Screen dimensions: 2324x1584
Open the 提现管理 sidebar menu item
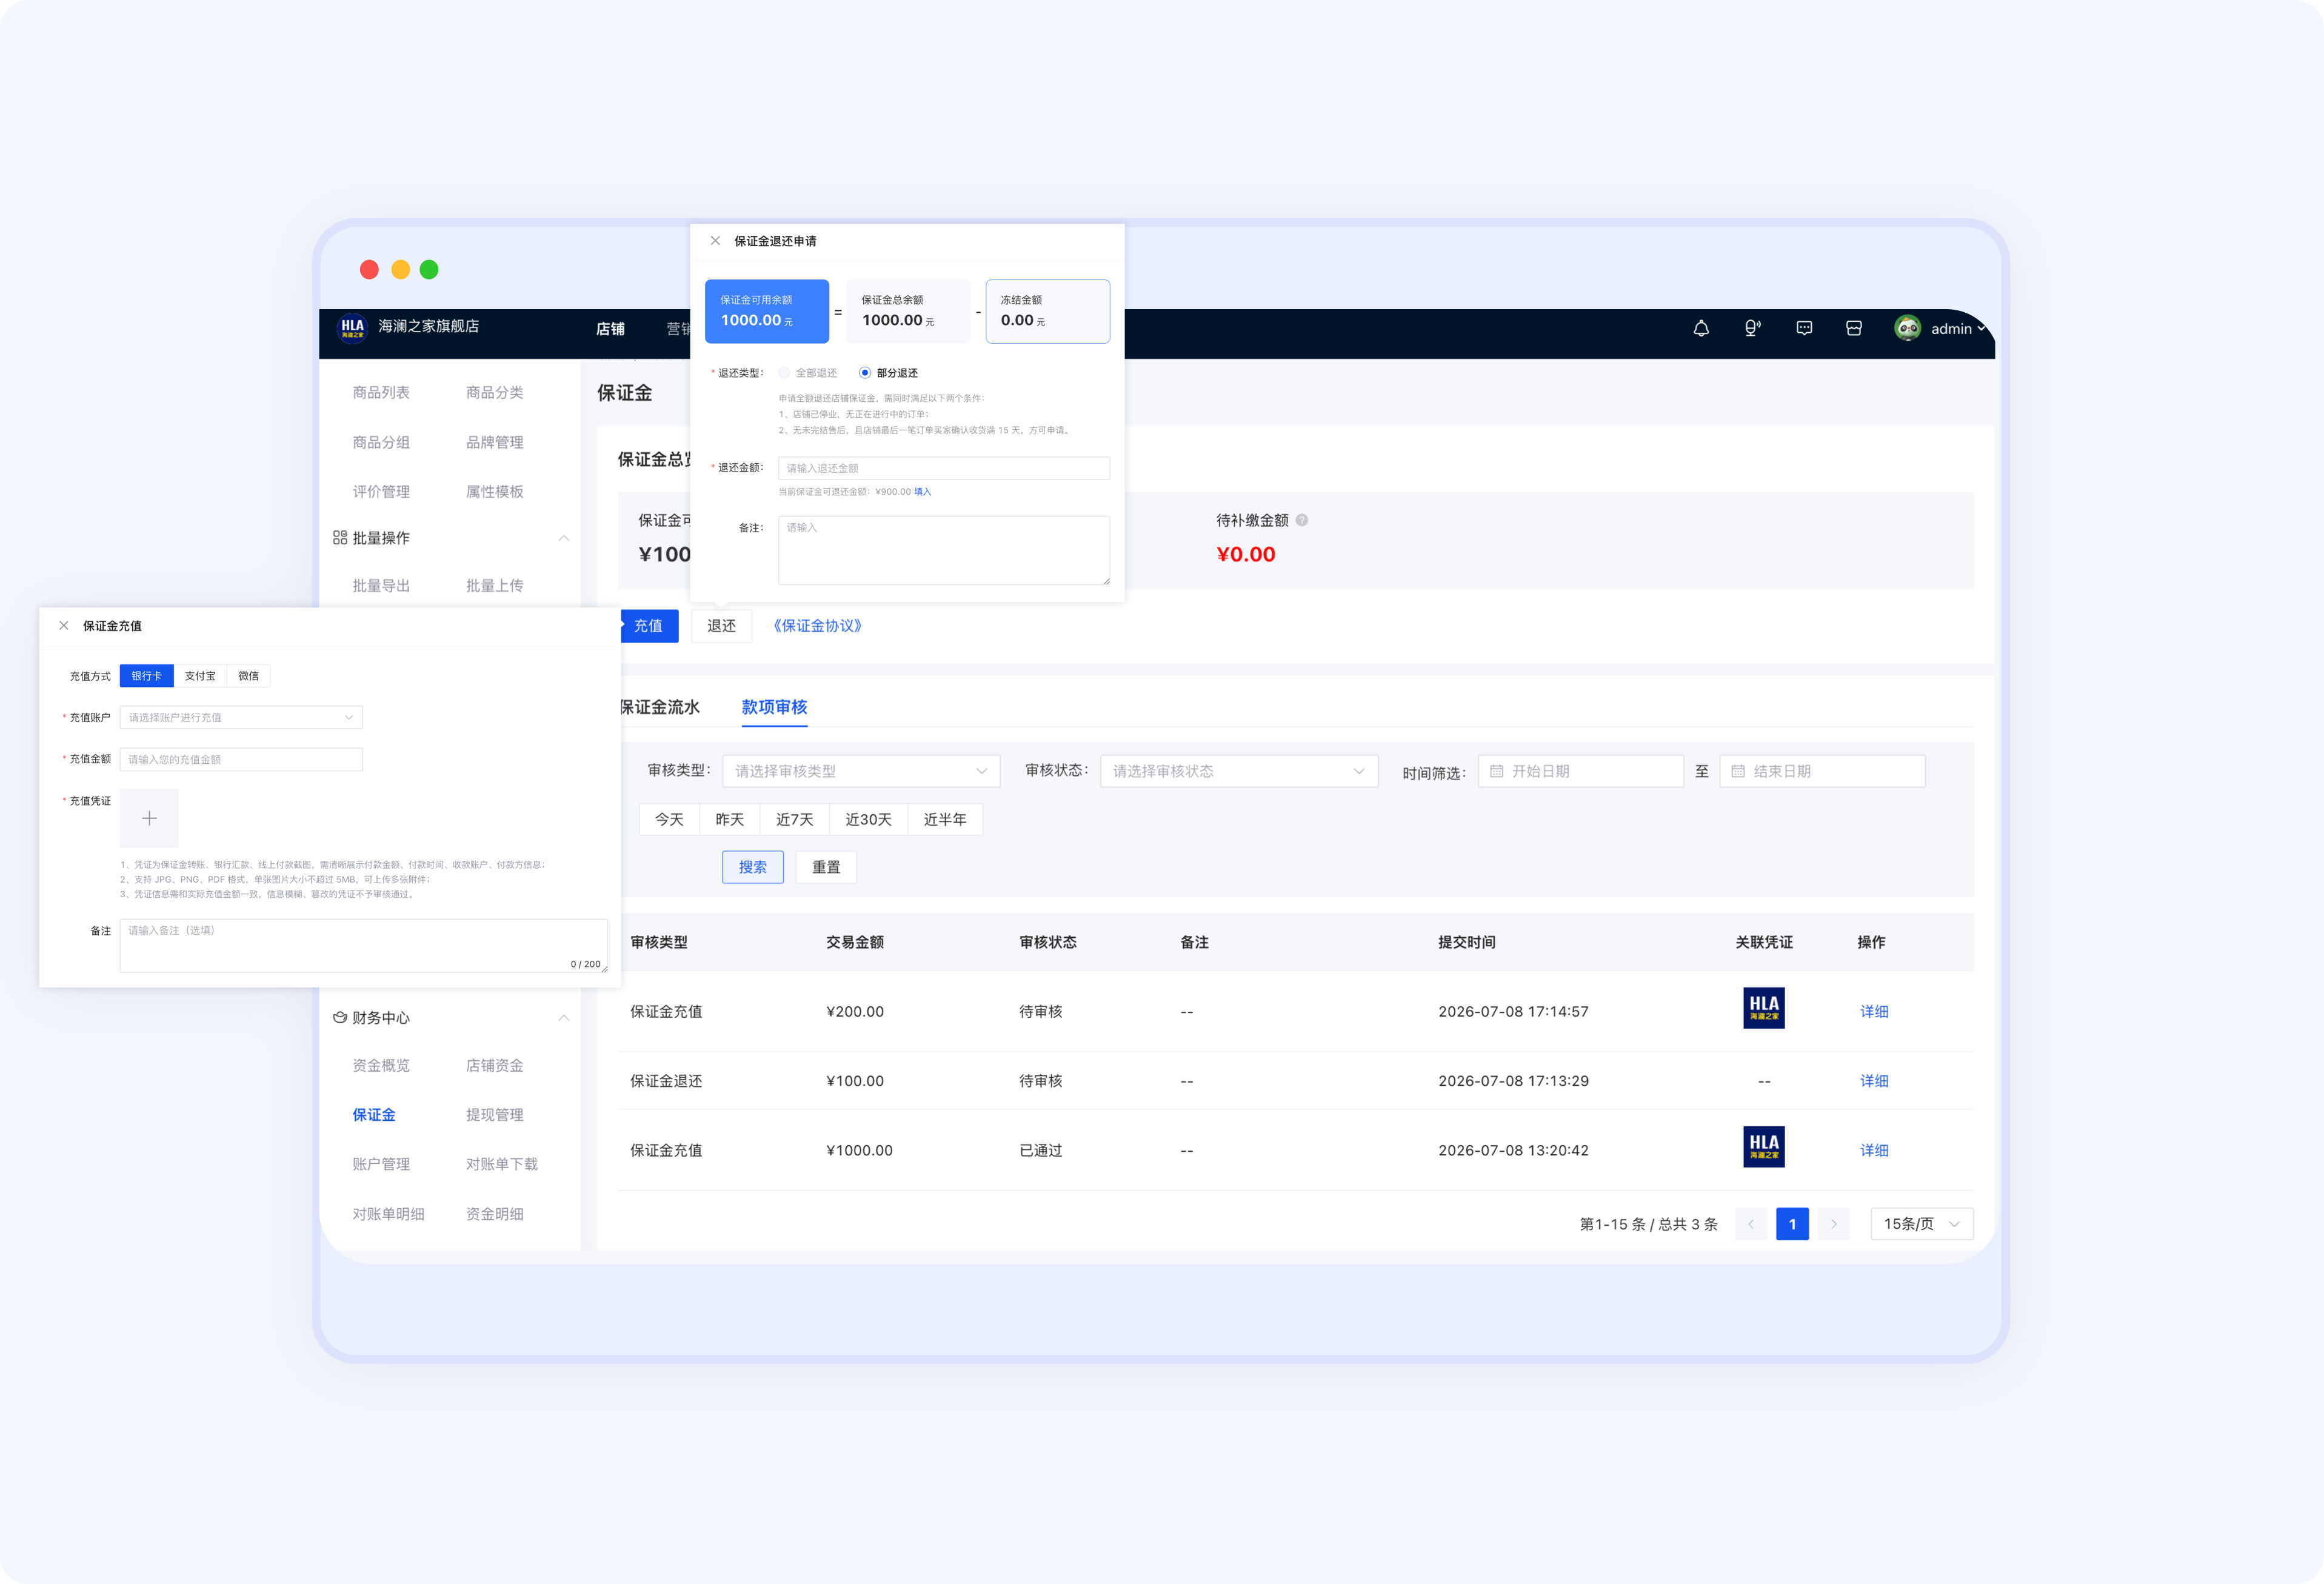(x=495, y=1115)
